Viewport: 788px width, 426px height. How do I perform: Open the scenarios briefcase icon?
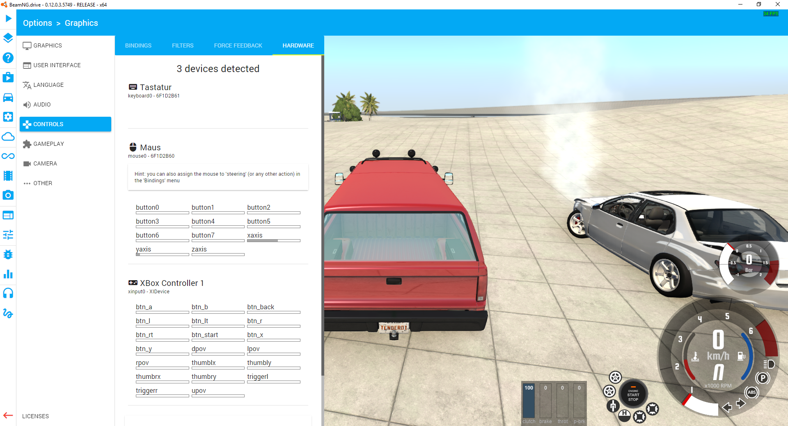(8, 77)
